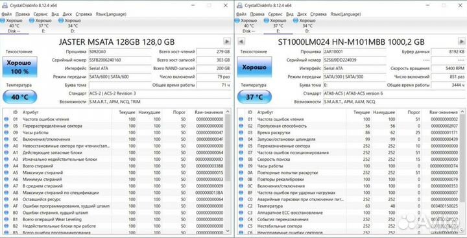Click the 5400 RPM rotation speed field
Image resolution: width=467 pixels, height=238 pixels.
coord(448,68)
